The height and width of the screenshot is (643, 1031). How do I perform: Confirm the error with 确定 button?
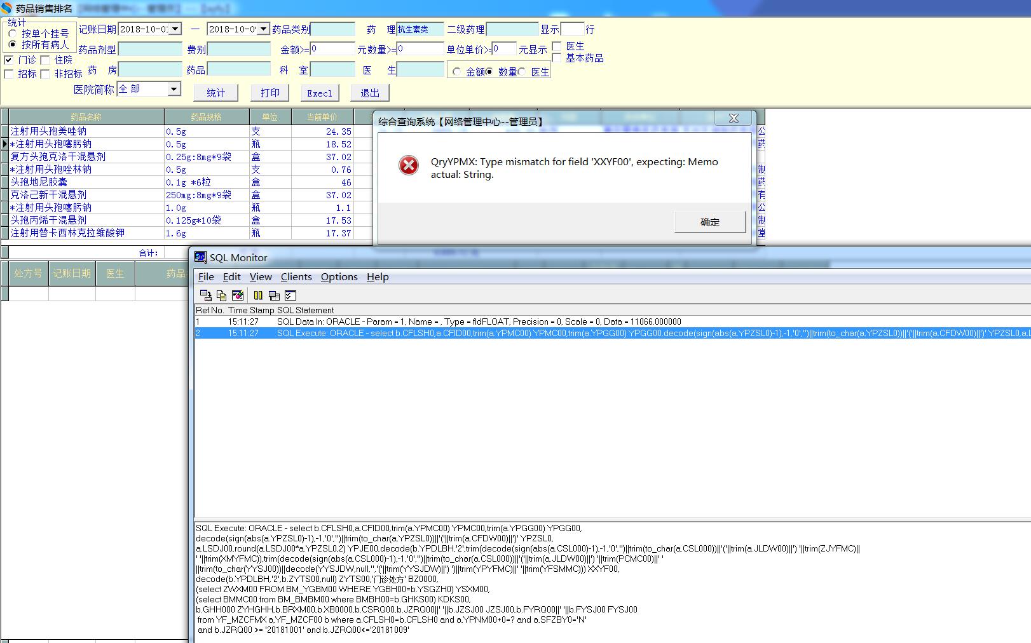coord(710,222)
